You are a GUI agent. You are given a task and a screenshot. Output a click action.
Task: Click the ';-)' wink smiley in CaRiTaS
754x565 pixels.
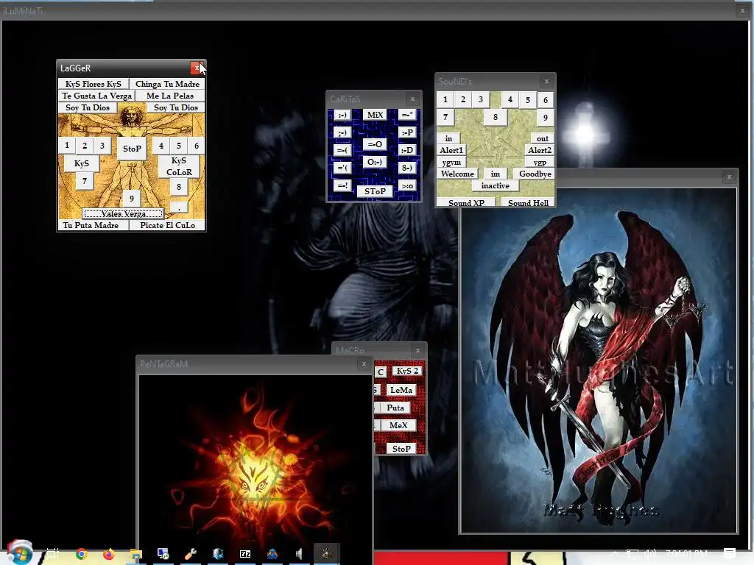[342, 132]
